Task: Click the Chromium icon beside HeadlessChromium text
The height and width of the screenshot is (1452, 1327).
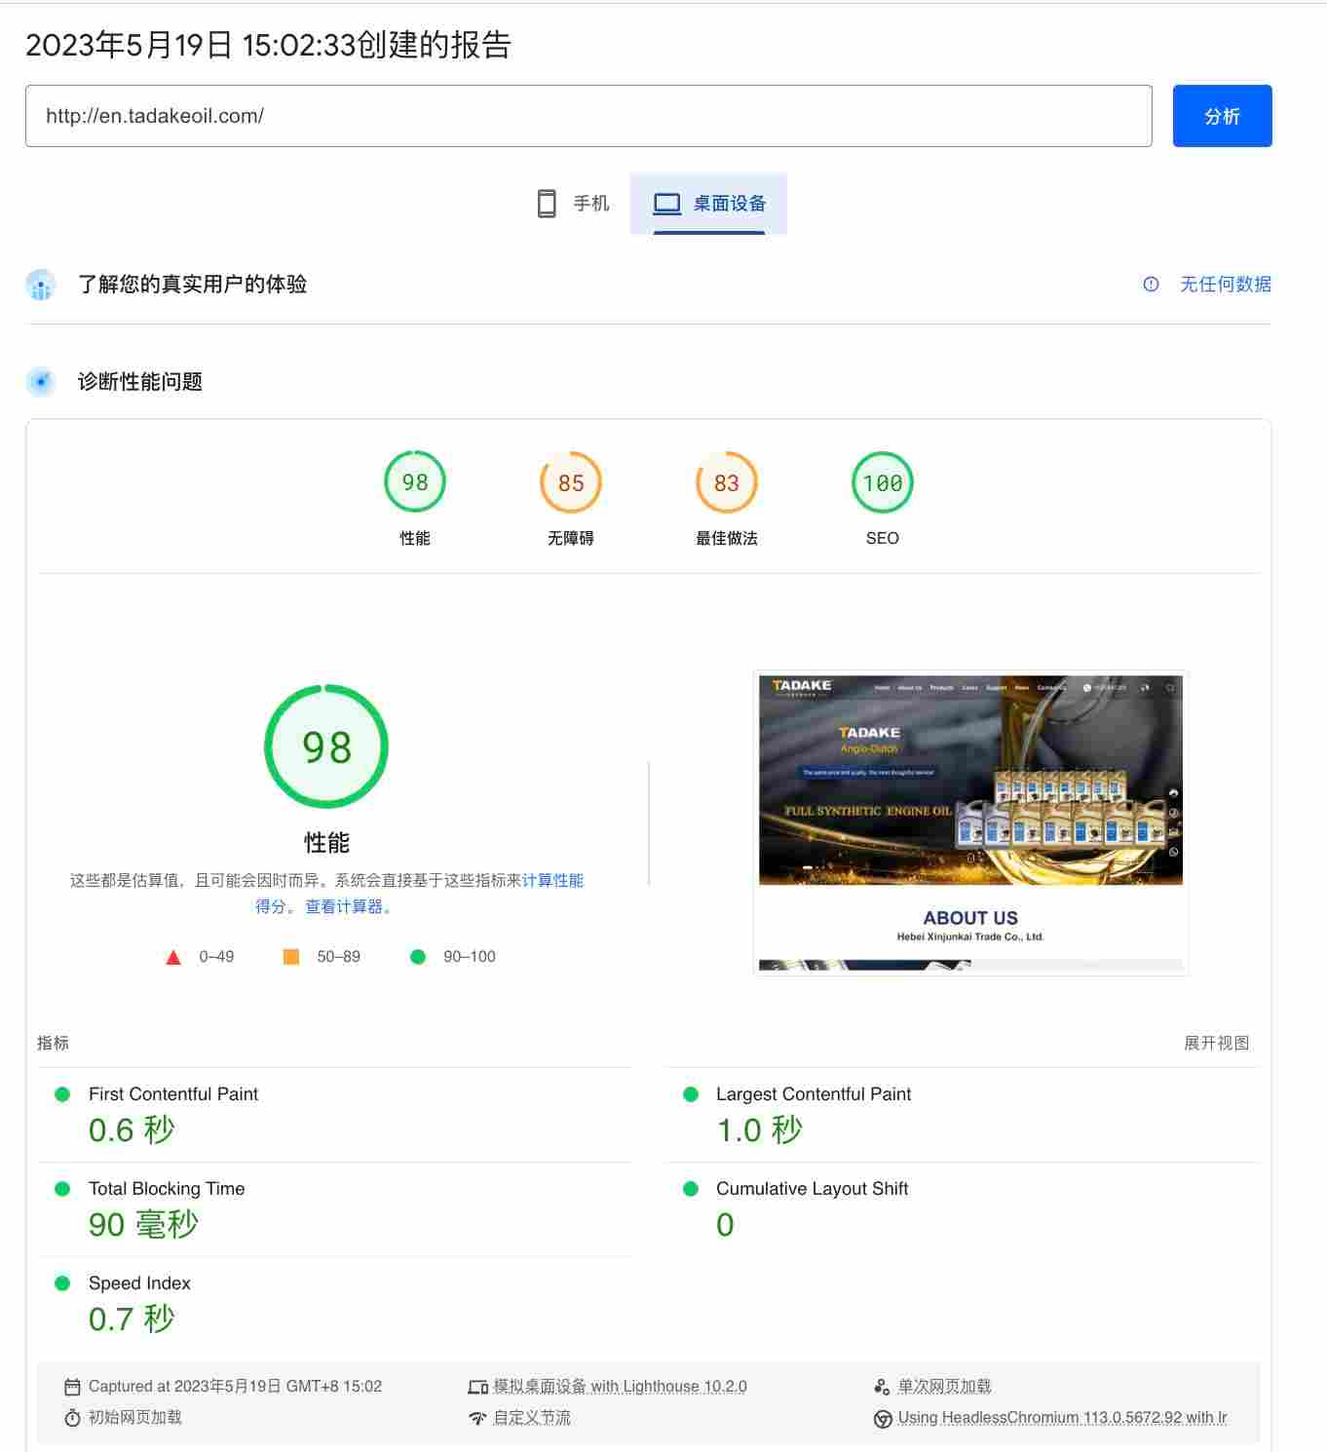Action: pyautogui.click(x=883, y=1418)
